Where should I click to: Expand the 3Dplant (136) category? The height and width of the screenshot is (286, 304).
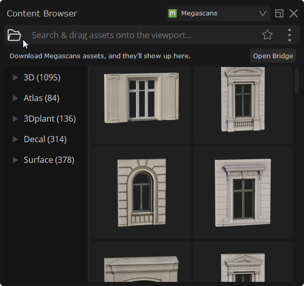[x=15, y=119]
